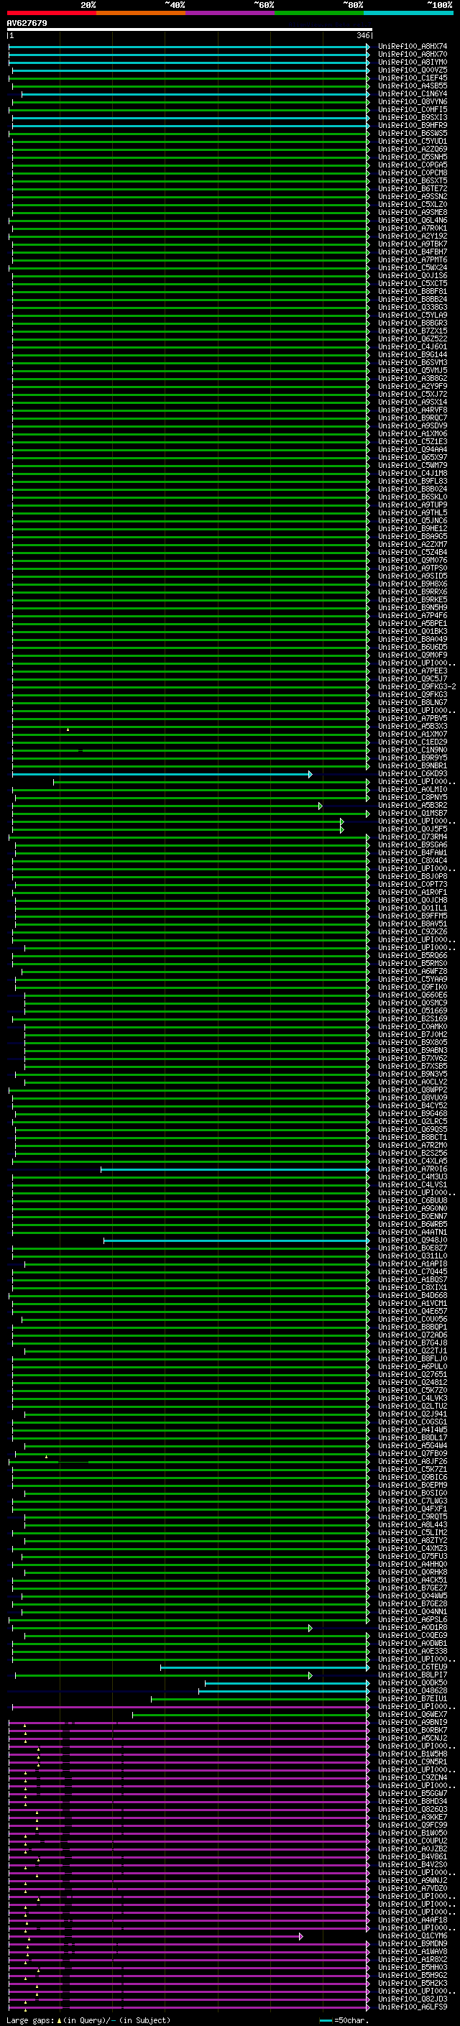Select label UniRef100_A7R2M0
The image size is (460, 2026).
click(413, 1145)
